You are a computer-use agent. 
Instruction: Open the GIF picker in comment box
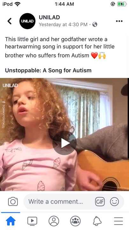tap(100, 202)
